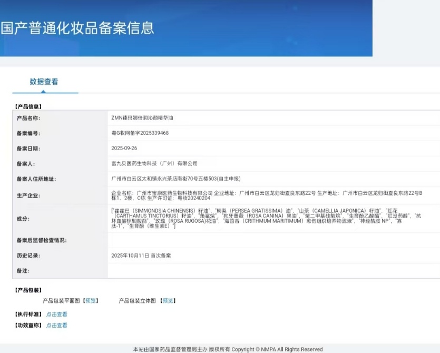
Task: Open 点击查看 link next to 功效宣称
Action: 56,326
